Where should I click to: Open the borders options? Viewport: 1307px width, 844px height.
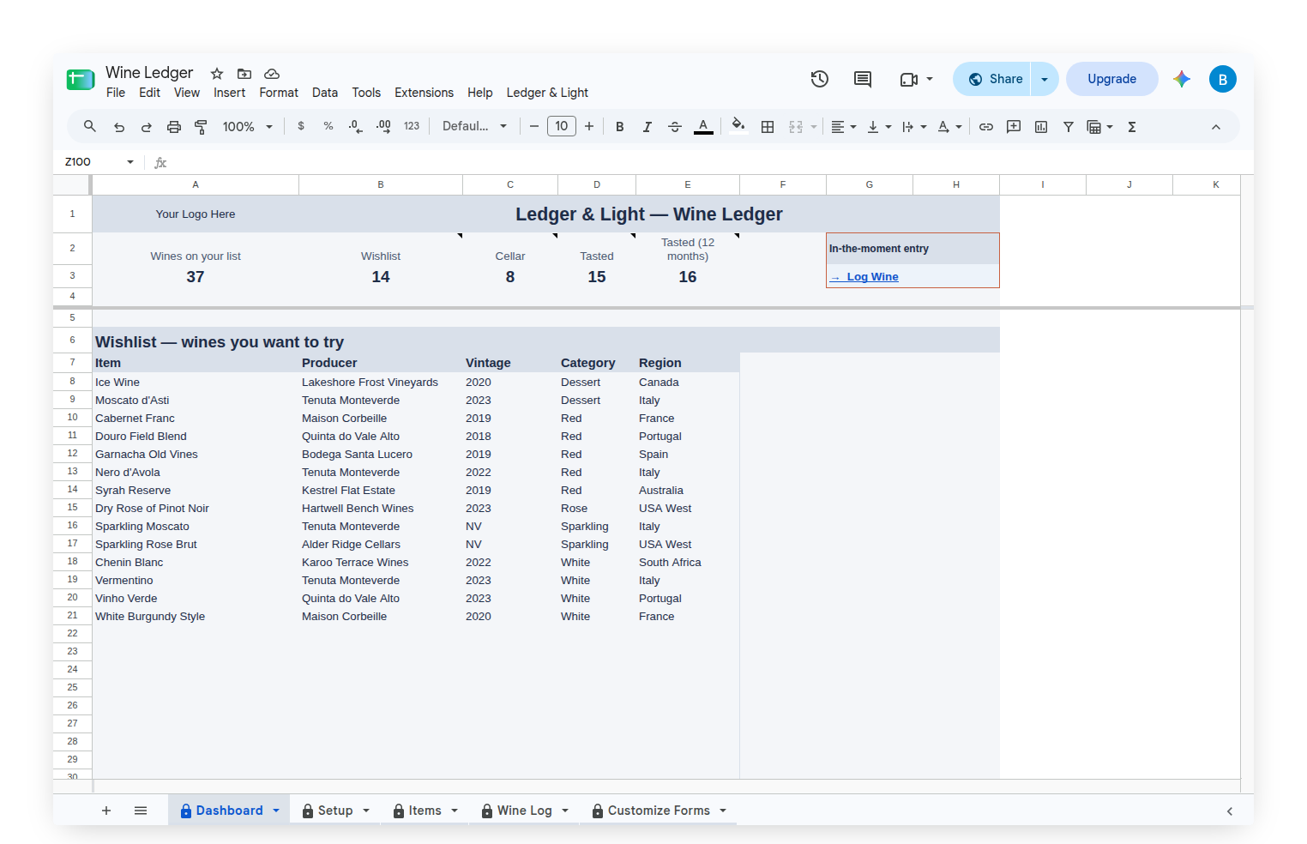[x=768, y=127]
